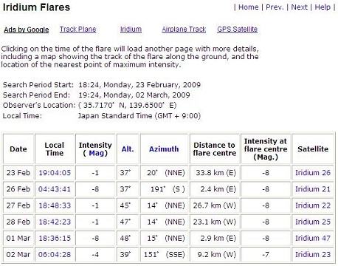
Task: Visit the Iridium ad link
Action: pos(131,30)
